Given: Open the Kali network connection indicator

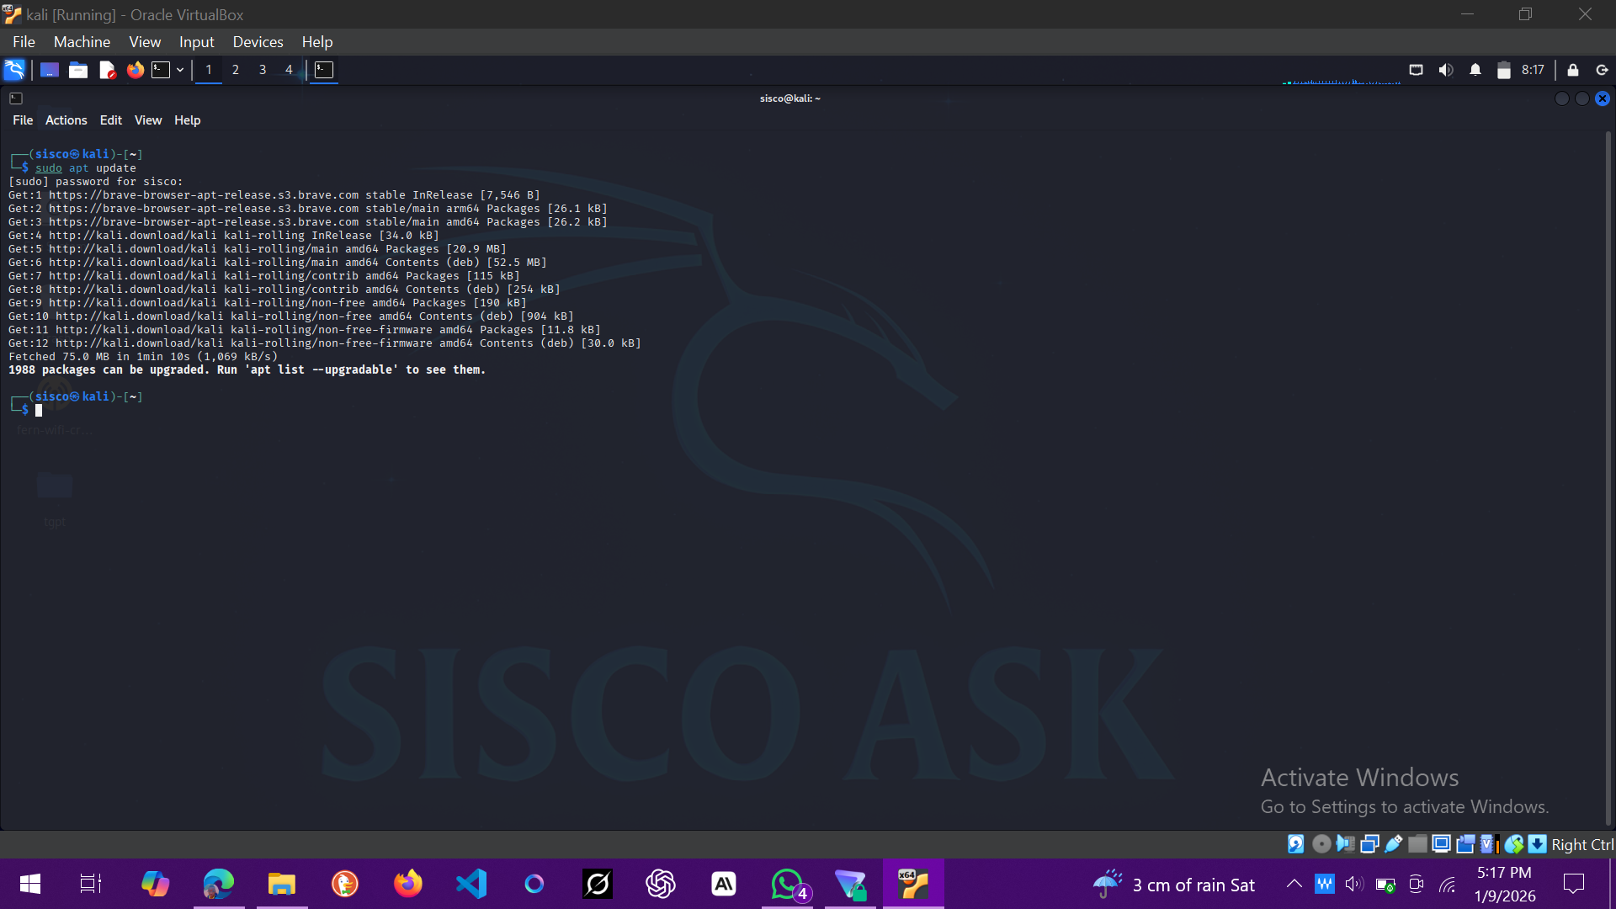Looking at the screenshot, I should pos(1417,70).
